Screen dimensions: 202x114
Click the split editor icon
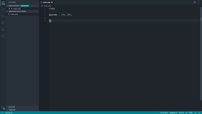[195, 2]
